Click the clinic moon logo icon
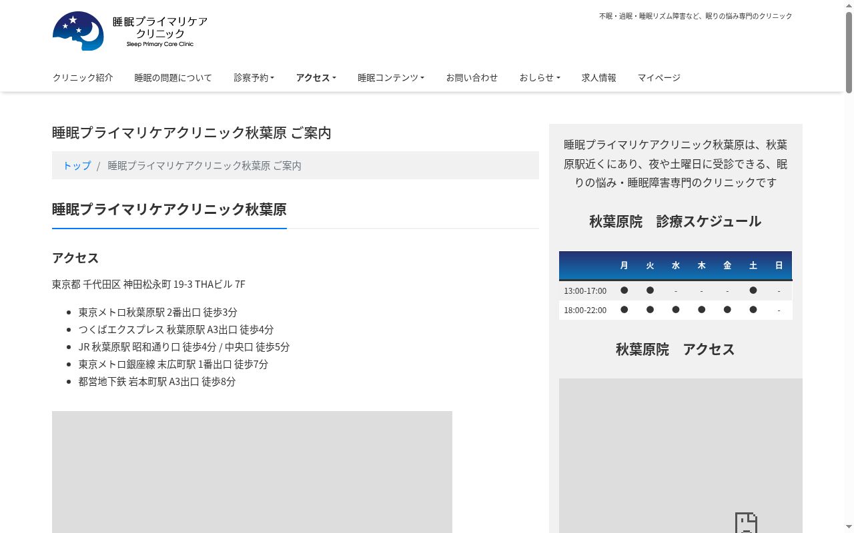Screen dimensions: 854x533 pyautogui.click(x=78, y=31)
